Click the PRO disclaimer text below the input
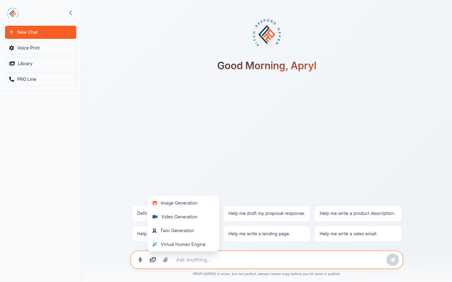 tap(267, 274)
